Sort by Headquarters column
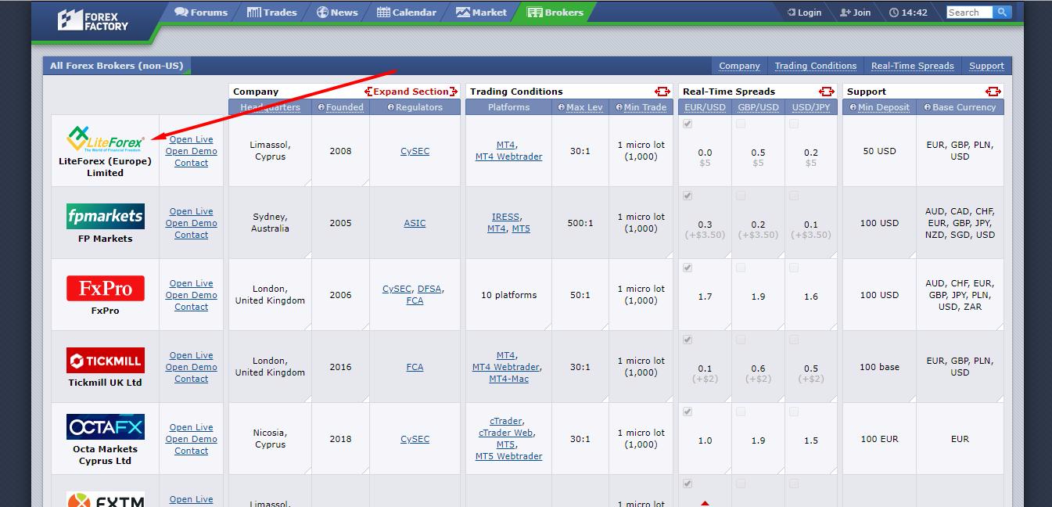1052x507 pixels. 270,107
